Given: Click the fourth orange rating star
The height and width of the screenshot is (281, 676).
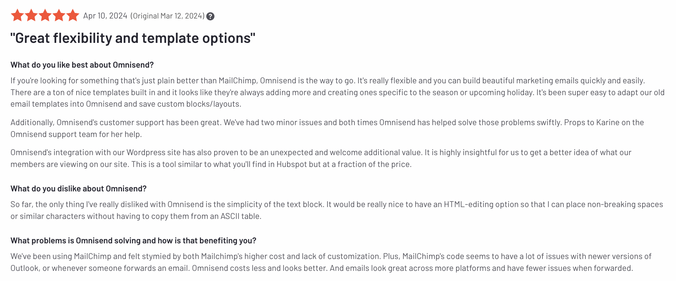Looking at the screenshot, I should click(59, 16).
